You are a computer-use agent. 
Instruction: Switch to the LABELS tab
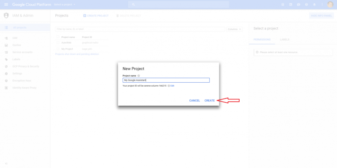coord(285,40)
